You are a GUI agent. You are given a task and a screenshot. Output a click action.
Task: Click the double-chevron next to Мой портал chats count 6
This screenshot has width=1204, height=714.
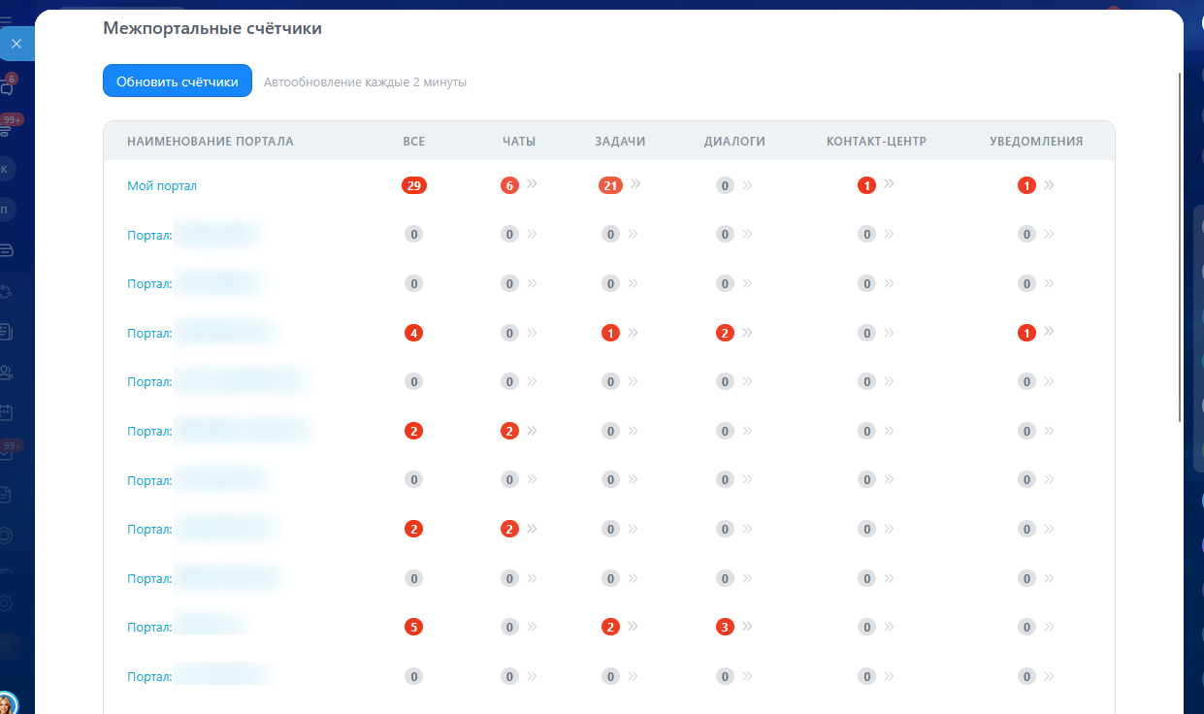pyautogui.click(x=532, y=183)
